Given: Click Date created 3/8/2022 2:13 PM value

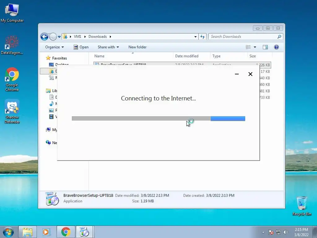Looking at the screenshot, I should [x=220, y=196].
